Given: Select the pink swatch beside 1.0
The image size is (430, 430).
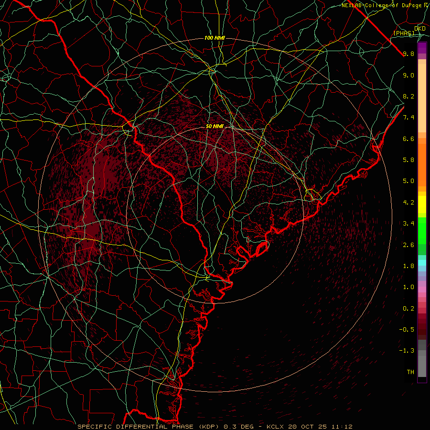Looking at the screenshot, I should click(422, 290).
